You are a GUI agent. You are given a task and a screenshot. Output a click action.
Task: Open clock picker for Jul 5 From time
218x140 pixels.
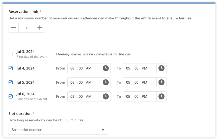tap(106, 82)
